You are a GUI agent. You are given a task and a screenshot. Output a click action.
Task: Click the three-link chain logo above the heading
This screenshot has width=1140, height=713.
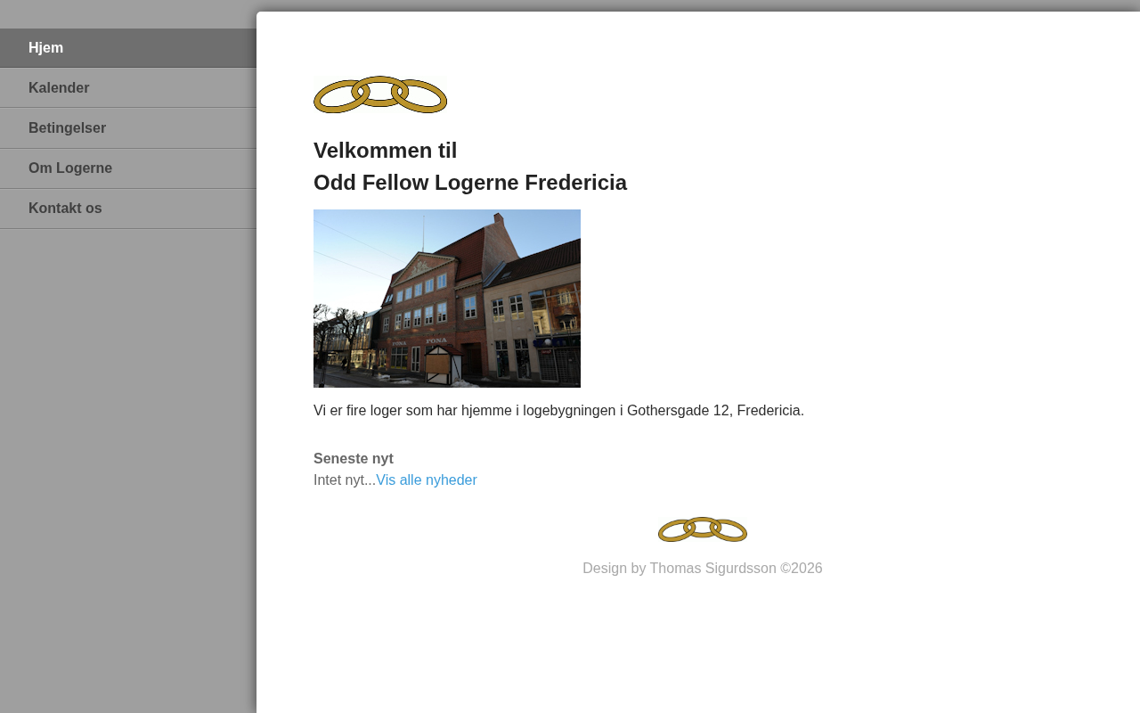380,94
